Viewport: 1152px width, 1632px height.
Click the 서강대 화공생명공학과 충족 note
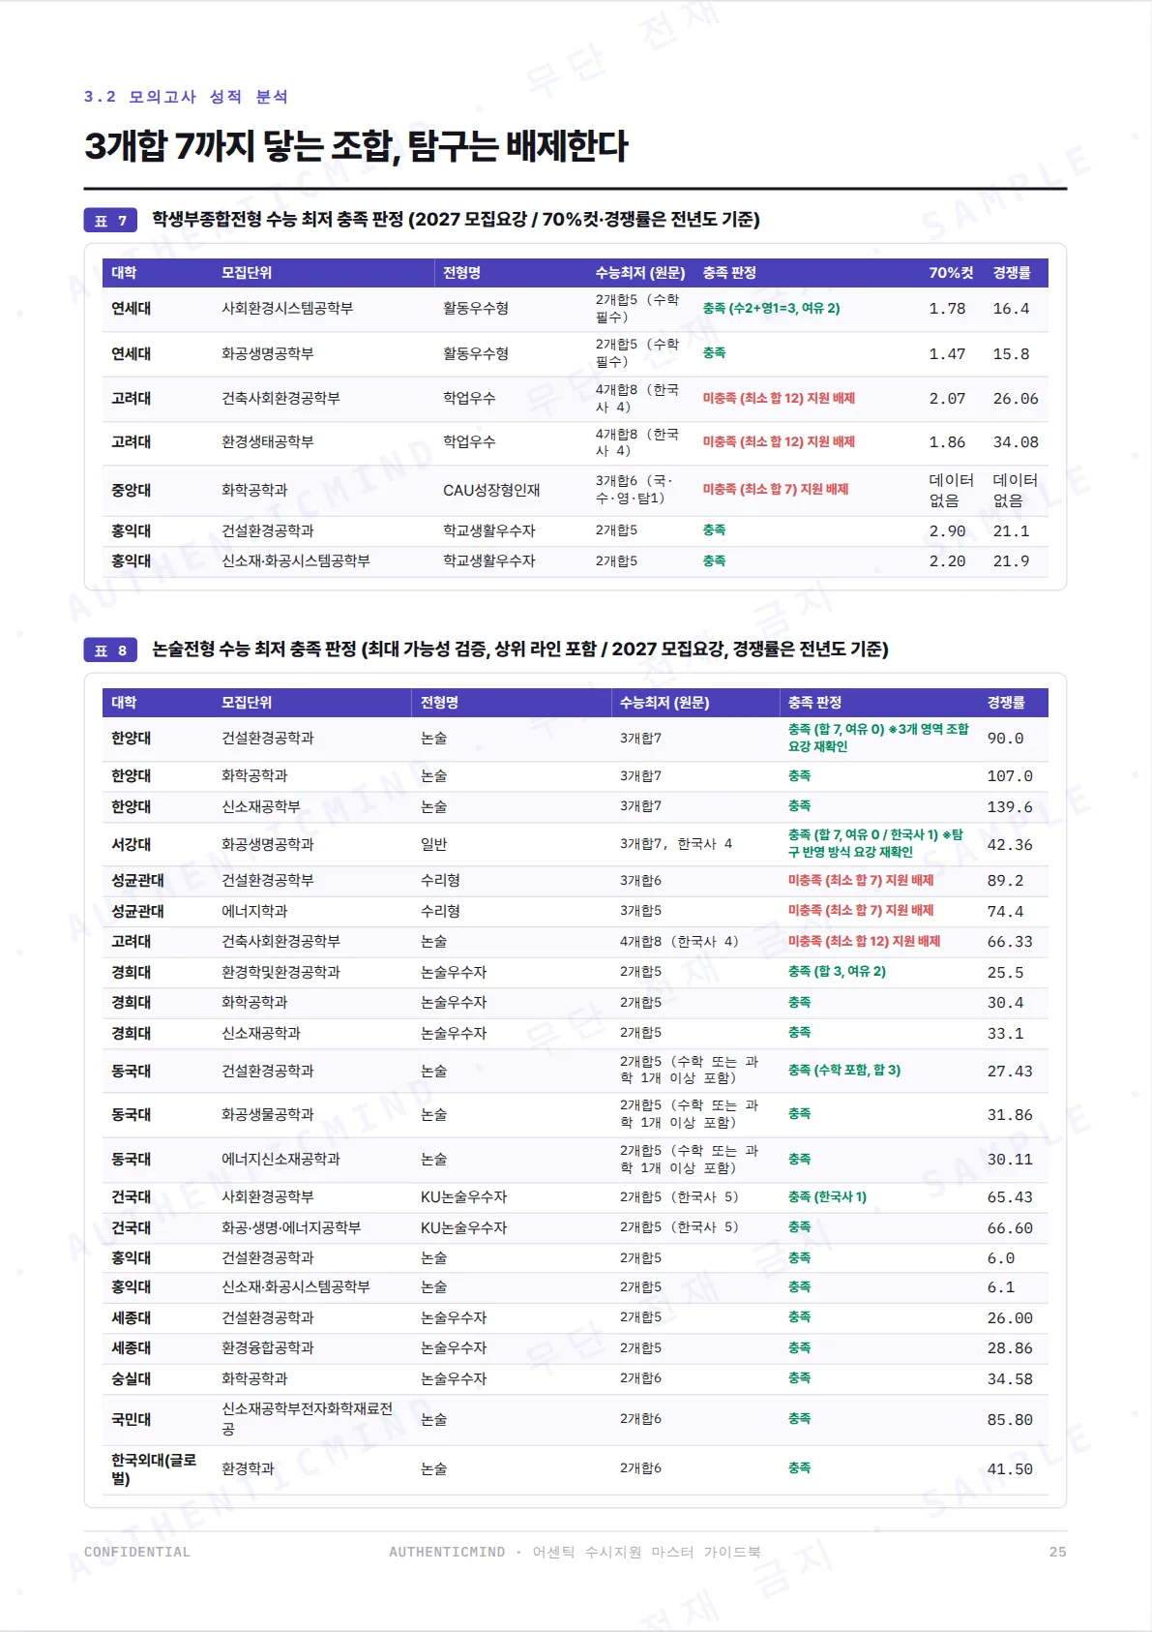click(875, 843)
